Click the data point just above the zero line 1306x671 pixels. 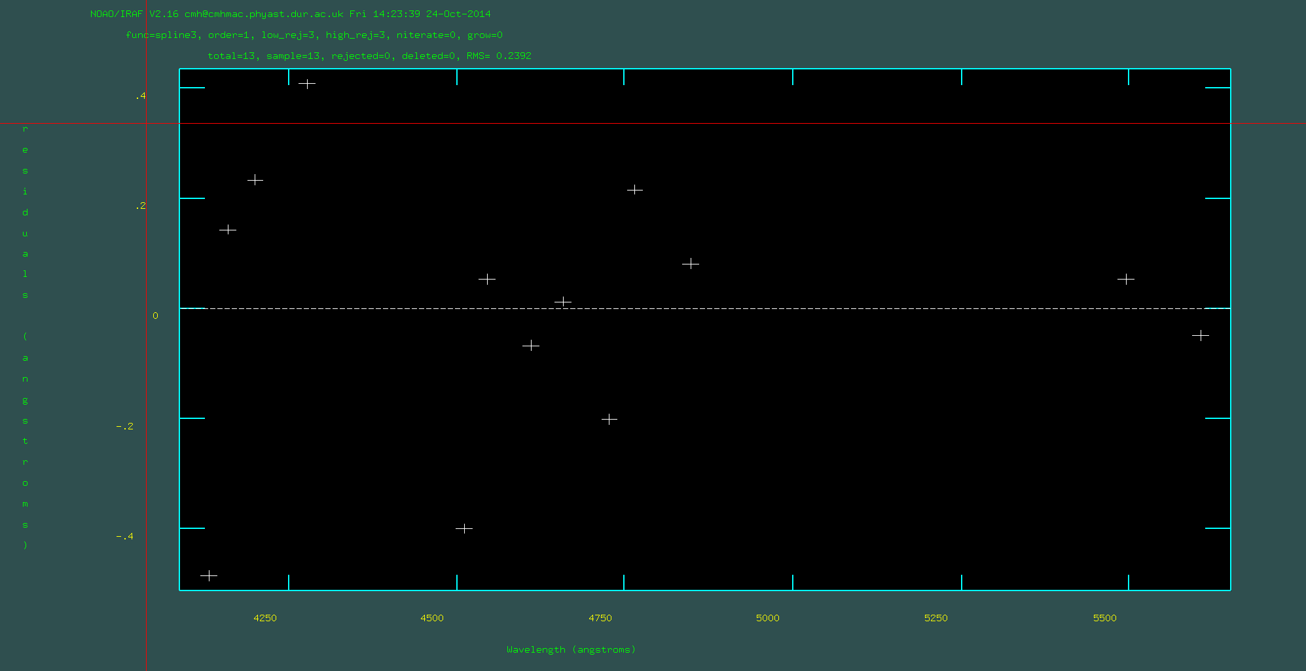click(562, 302)
